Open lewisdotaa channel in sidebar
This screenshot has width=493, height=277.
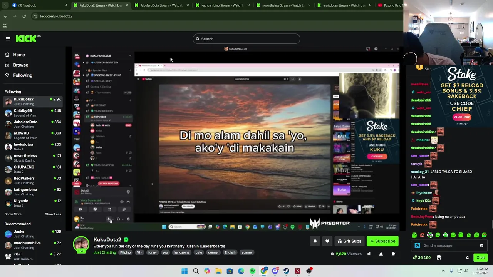tap(33, 147)
